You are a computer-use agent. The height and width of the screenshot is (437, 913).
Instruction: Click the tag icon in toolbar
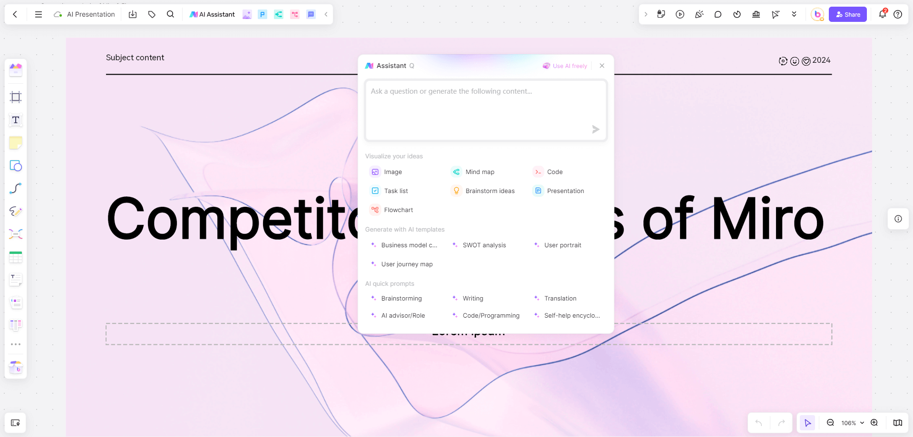click(152, 14)
